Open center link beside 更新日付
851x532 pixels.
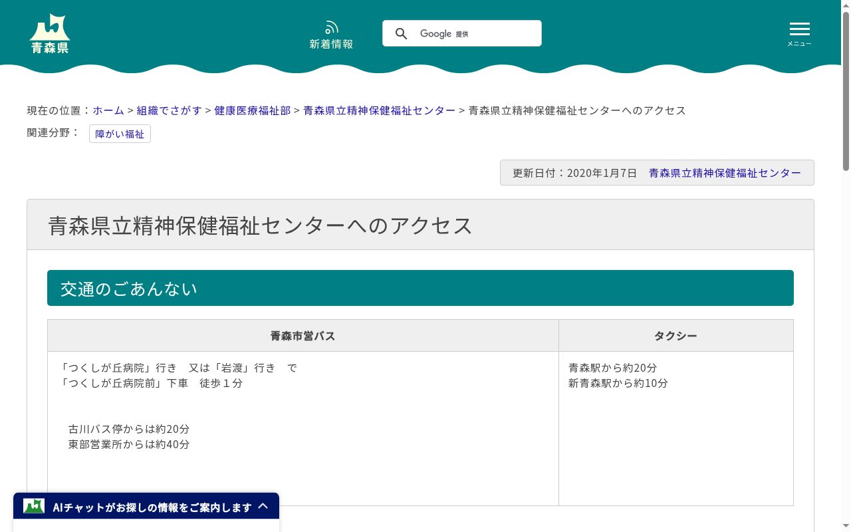pyautogui.click(x=725, y=173)
